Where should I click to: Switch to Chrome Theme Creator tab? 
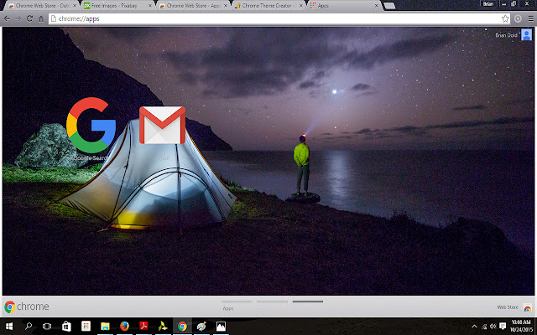coord(268,6)
